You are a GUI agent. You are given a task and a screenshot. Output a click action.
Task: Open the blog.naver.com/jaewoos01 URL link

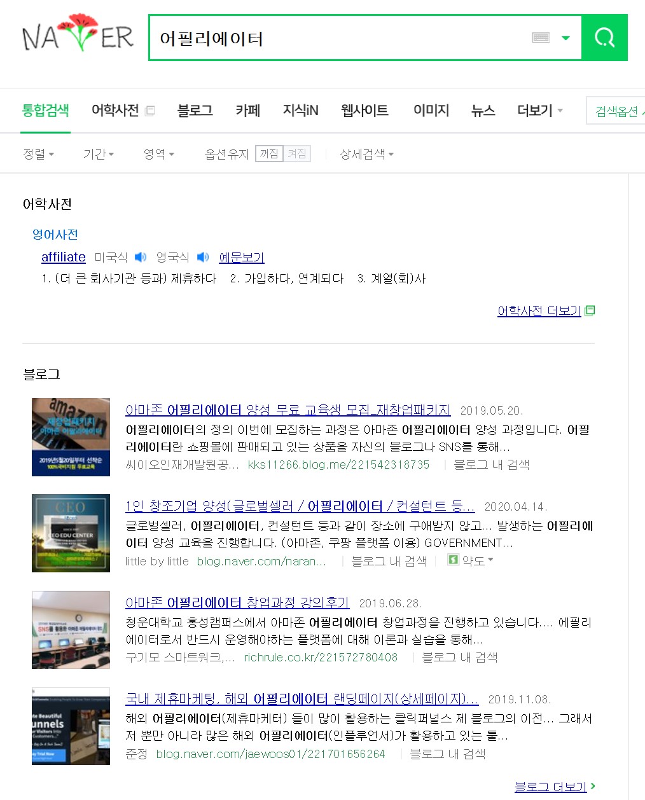(x=270, y=754)
